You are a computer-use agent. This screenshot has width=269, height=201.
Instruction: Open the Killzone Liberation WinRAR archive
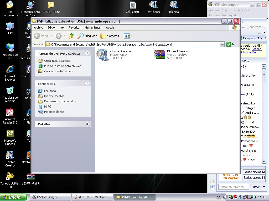[172, 55]
